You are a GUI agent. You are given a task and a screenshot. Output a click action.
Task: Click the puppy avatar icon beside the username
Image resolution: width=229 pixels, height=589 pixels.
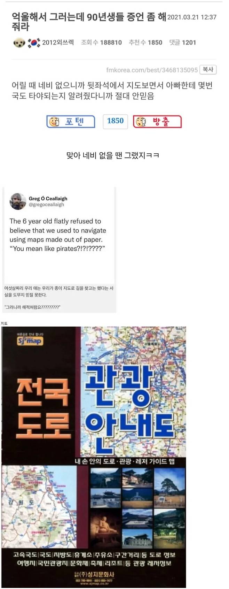[x=19, y=43]
